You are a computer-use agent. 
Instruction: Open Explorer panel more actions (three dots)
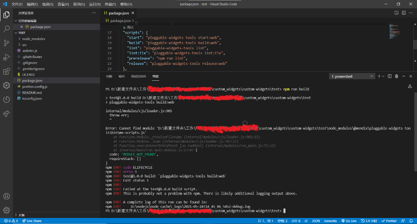(x=94, y=13)
